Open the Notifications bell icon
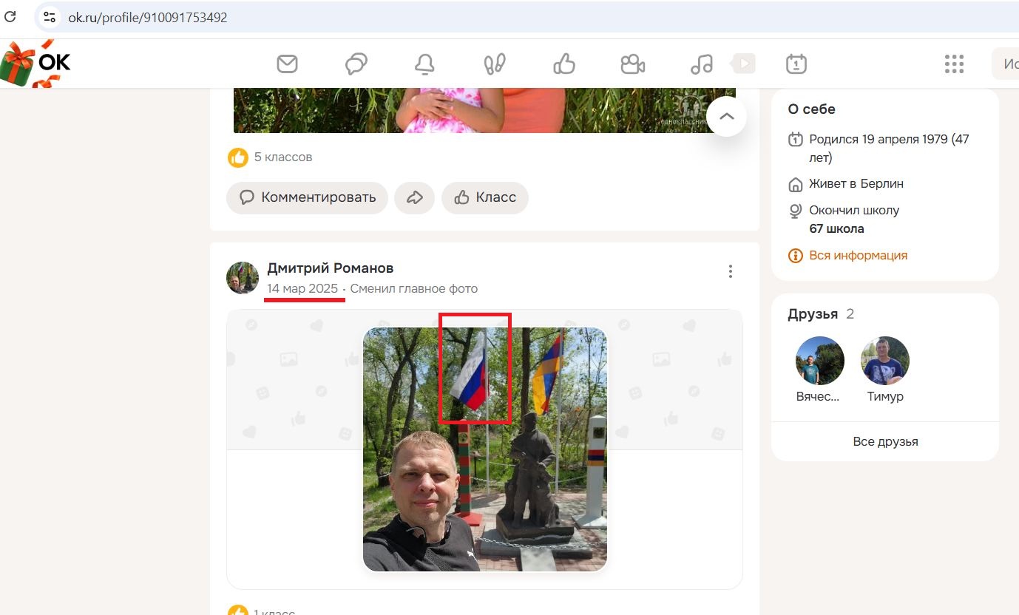The image size is (1019, 615). click(x=424, y=64)
